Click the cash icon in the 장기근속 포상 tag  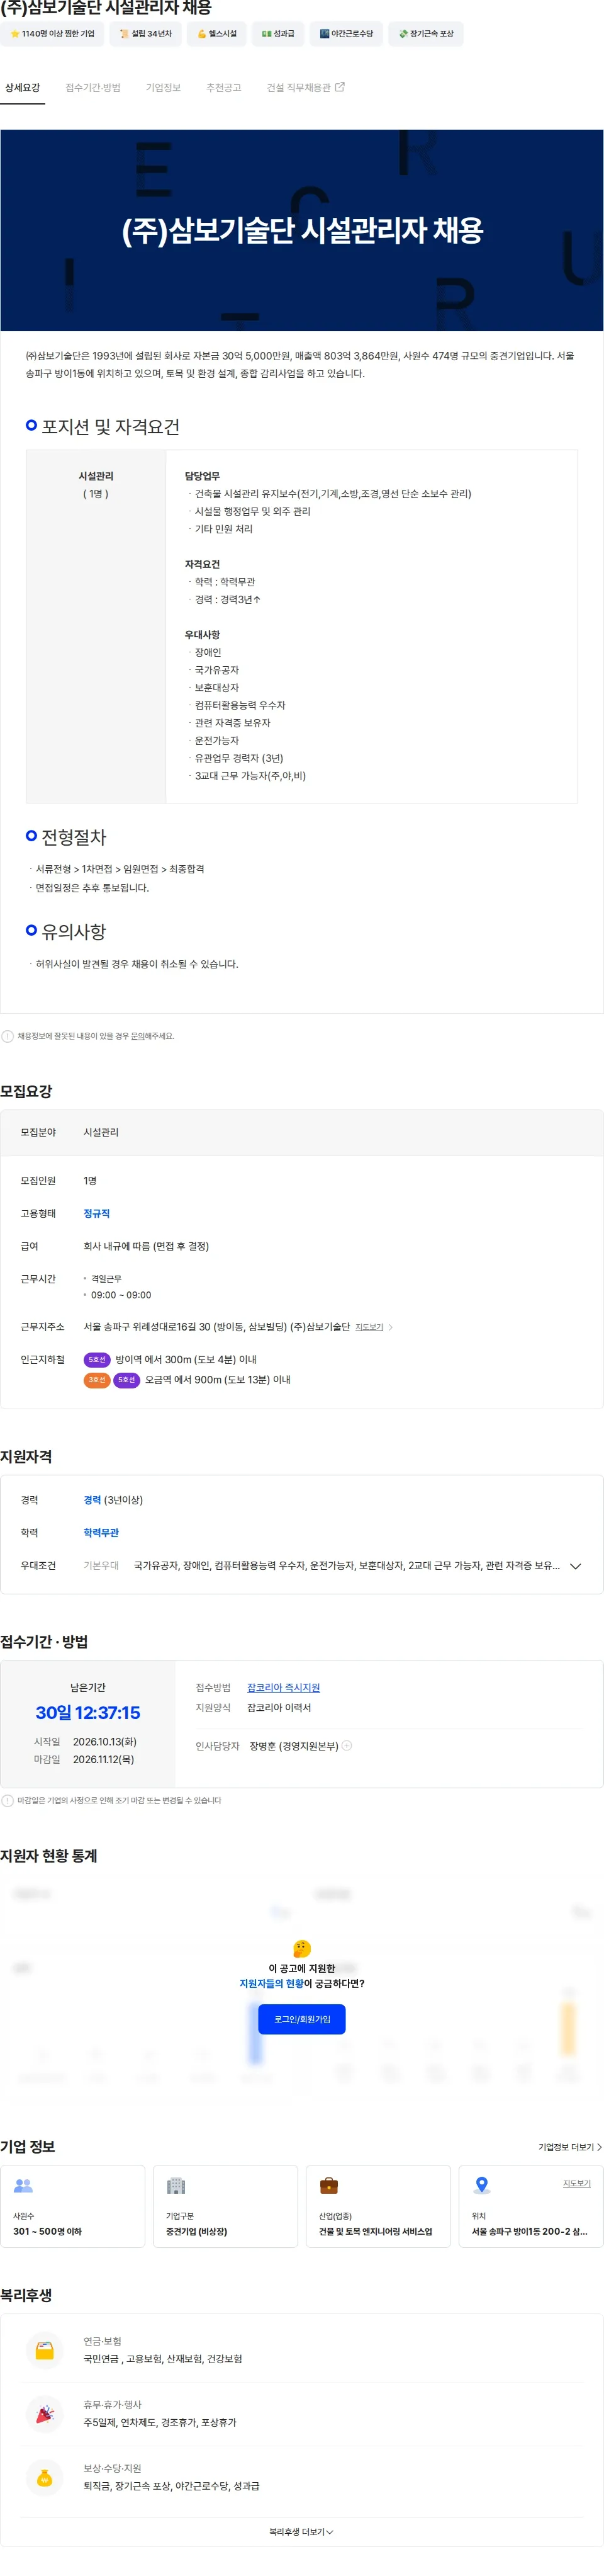pyautogui.click(x=403, y=34)
